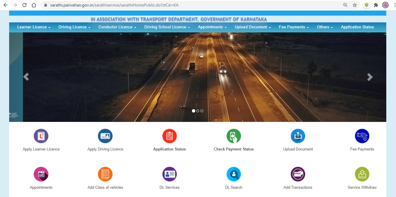
Task: Click the browser address bar URL
Action: [x=114, y=5]
